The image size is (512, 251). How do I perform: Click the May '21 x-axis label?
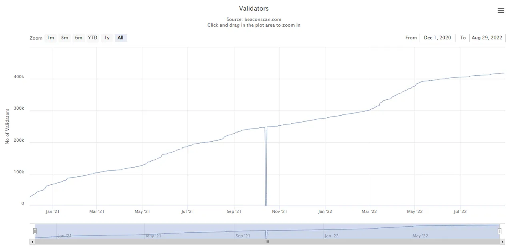[142, 211]
